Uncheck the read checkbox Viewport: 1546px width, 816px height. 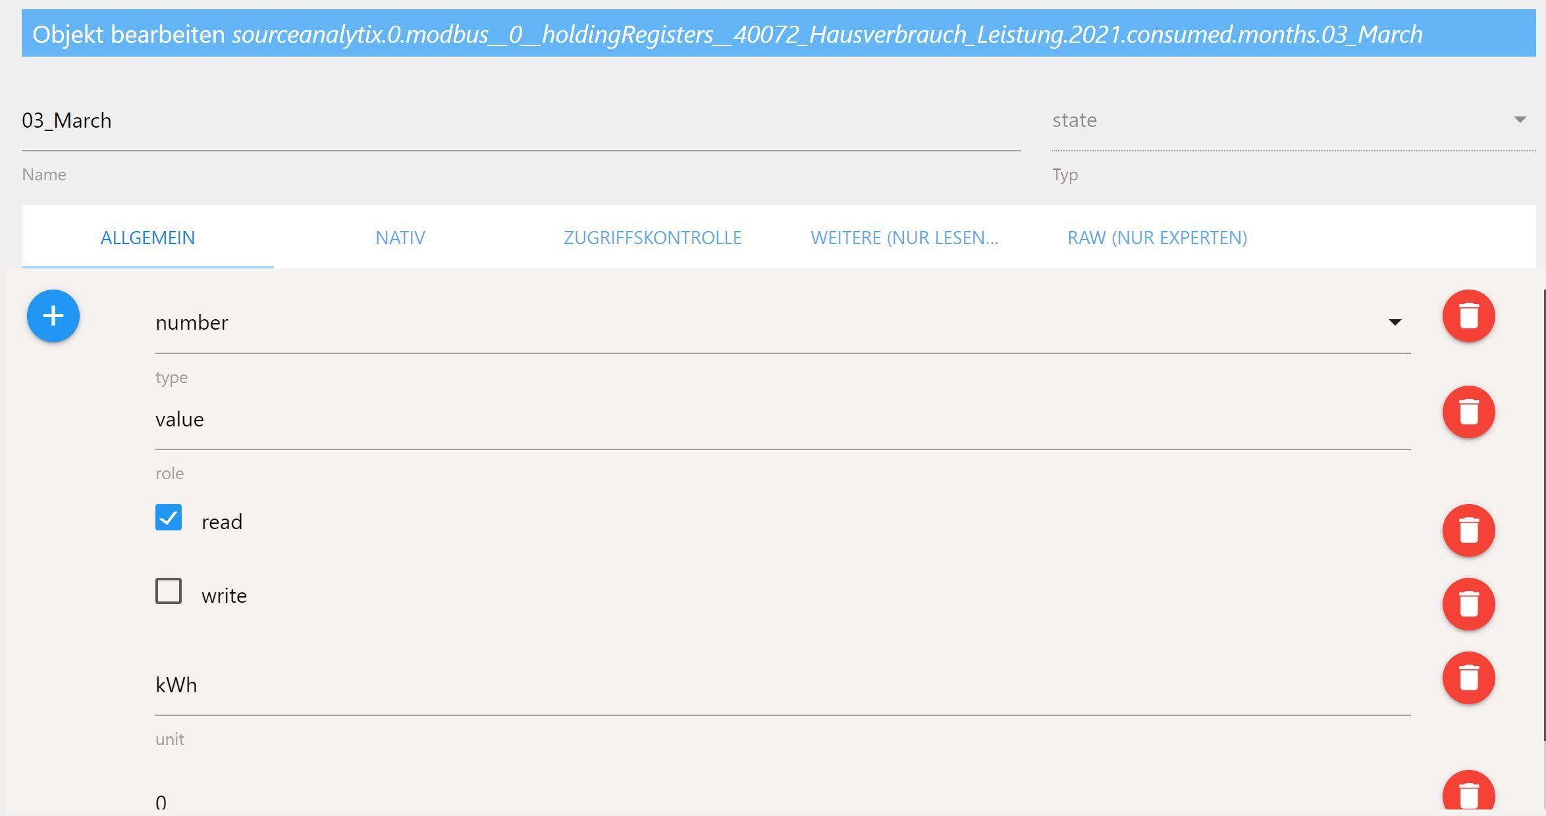pos(169,518)
